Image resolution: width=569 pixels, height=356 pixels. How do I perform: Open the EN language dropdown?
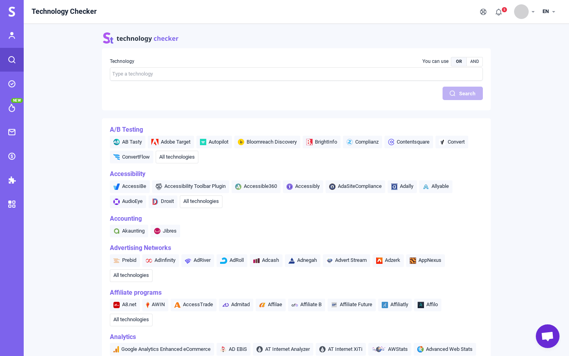click(548, 11)
